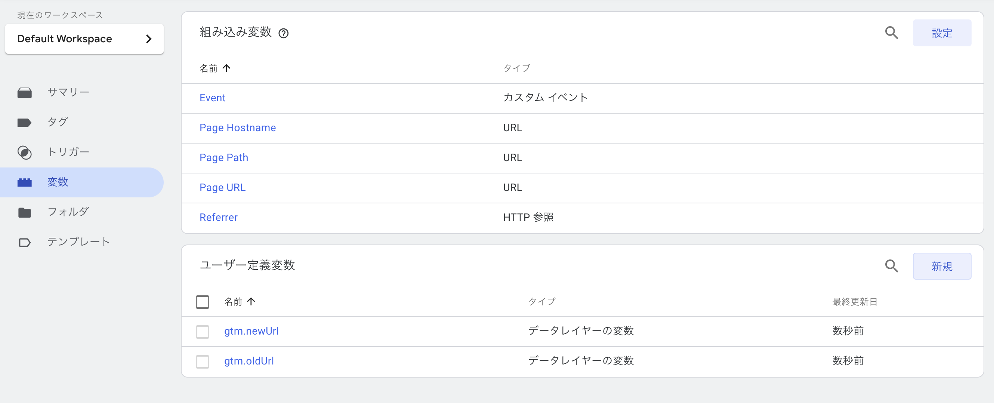Click the 新規 (New) variable button
The image size is (994, 403).
tap(942, 266)
